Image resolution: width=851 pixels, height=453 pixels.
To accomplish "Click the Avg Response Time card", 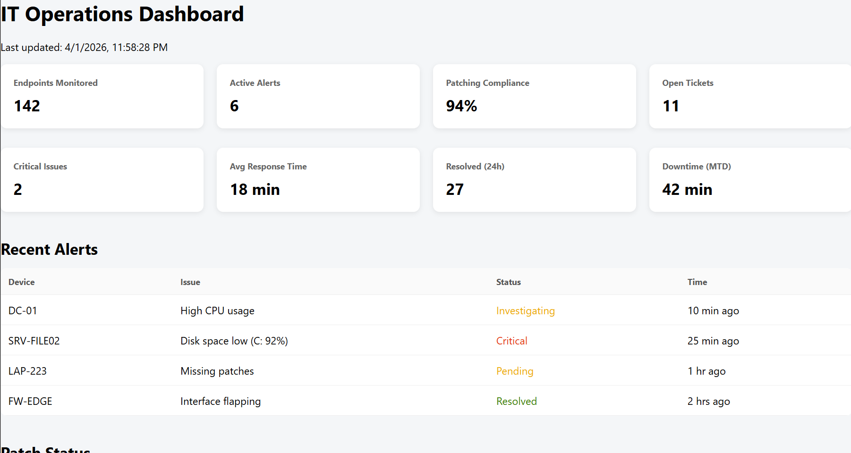I will point(318,179).
